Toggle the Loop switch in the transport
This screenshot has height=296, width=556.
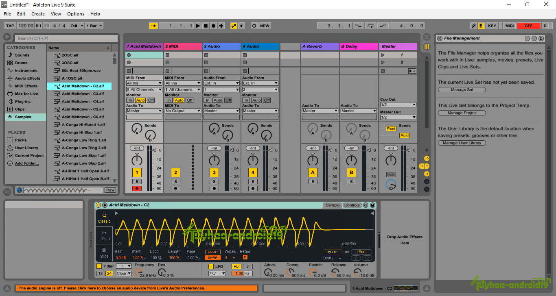tap(370, 26)
